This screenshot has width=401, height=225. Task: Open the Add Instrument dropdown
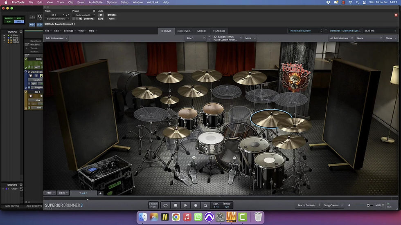coord(56,38)
